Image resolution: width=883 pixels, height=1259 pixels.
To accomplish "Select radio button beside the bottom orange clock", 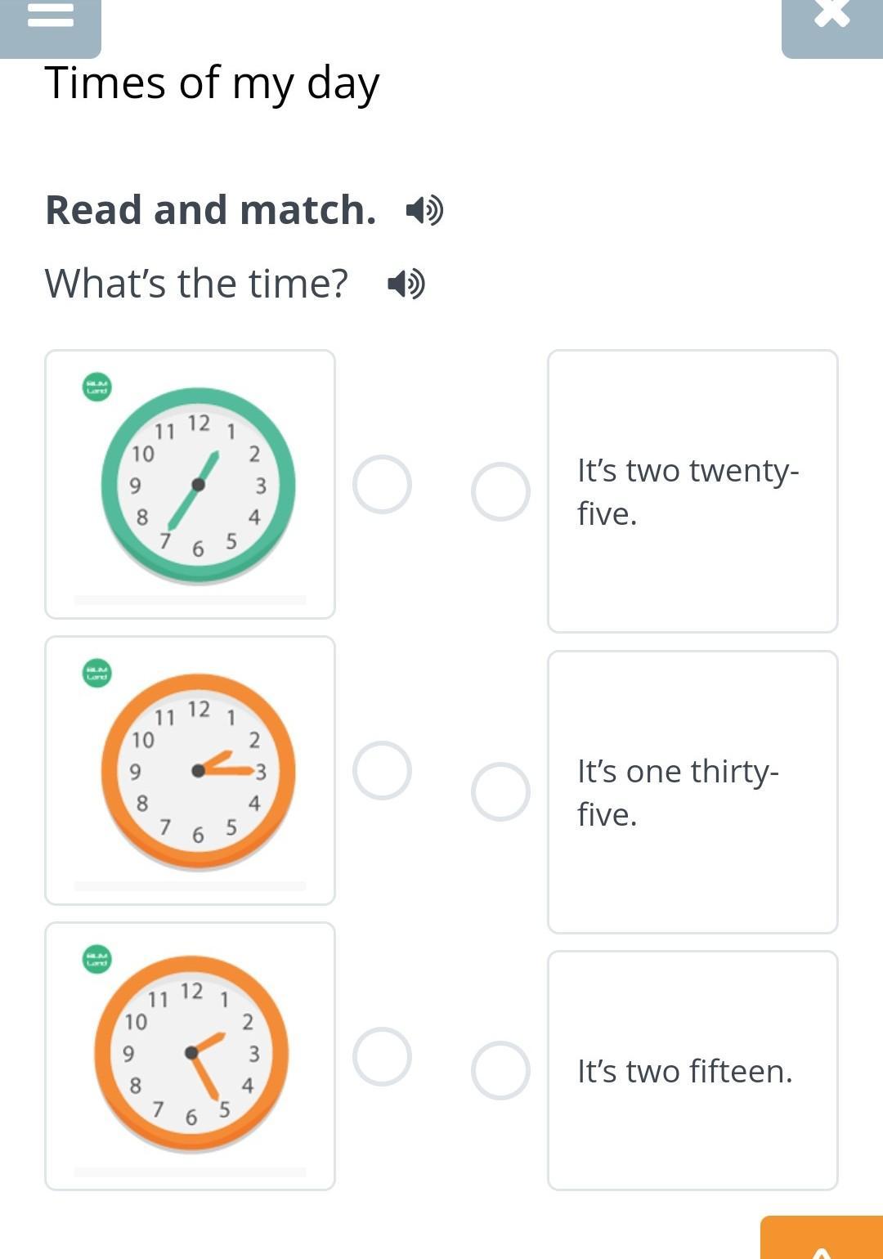I will pos(382,1056).
